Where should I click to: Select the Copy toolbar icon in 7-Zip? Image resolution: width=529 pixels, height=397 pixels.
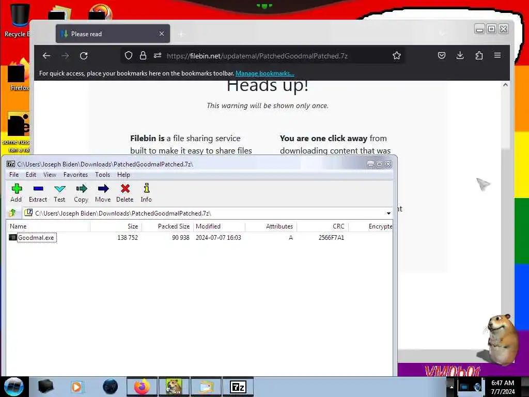[81, 193]
